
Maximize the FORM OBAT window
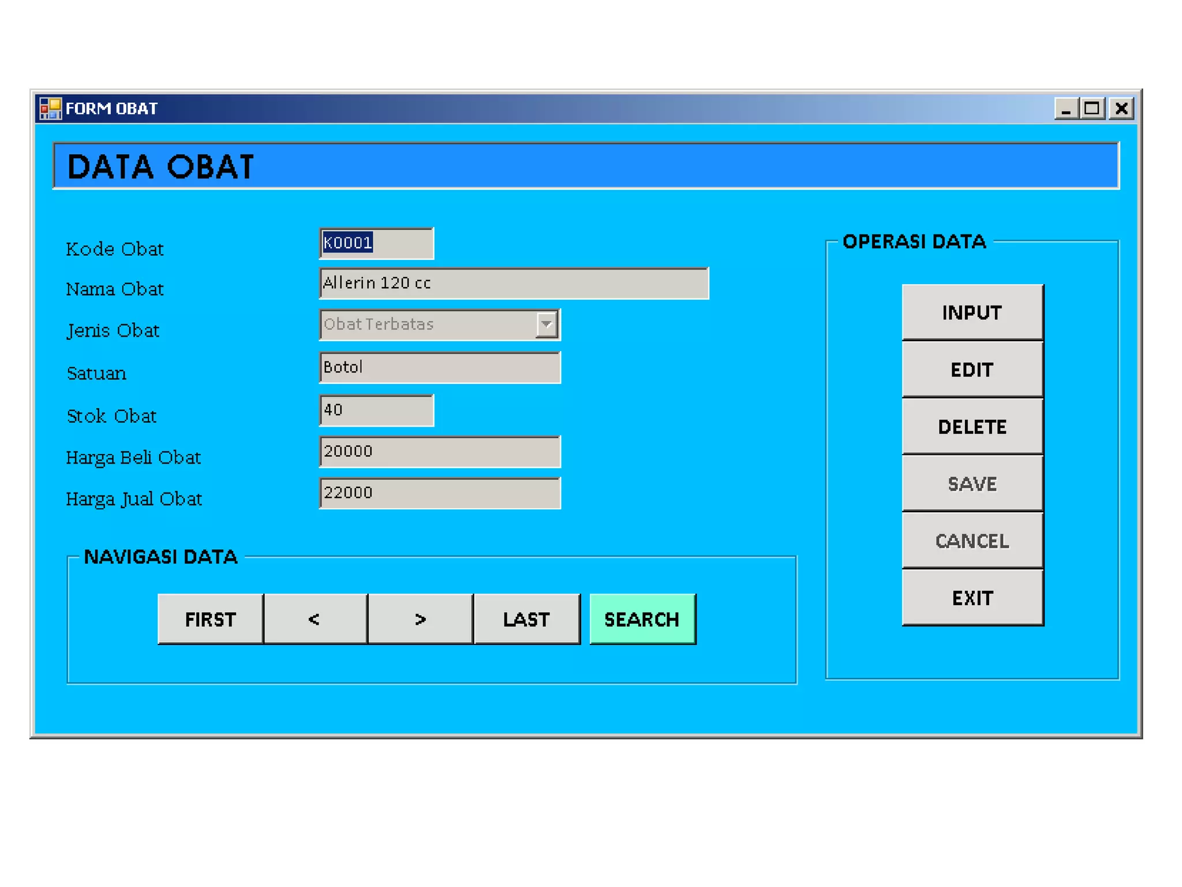coord(1091,109)
